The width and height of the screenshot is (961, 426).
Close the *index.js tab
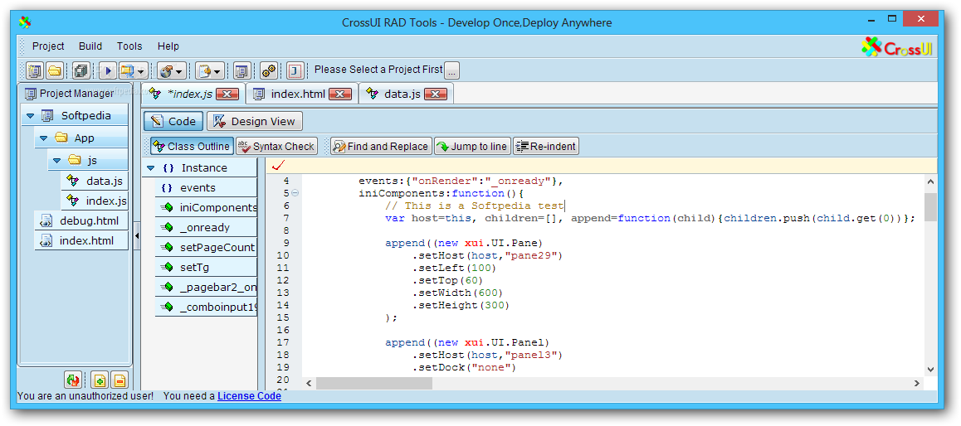click(227, 94)
